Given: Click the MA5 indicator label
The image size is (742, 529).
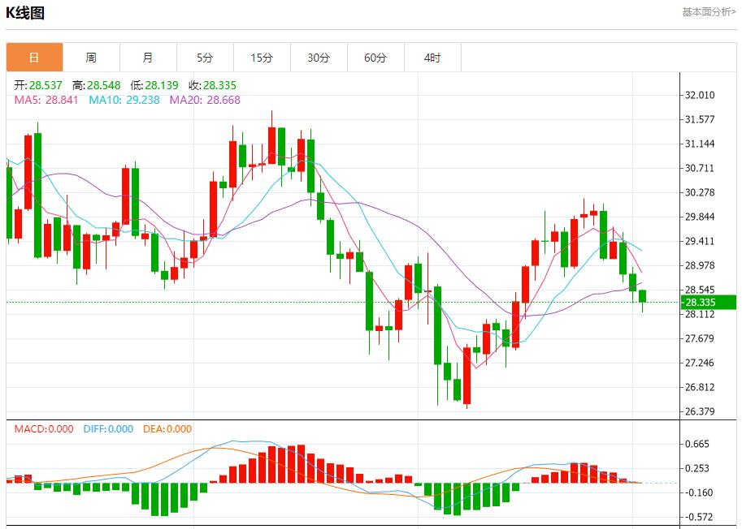Looking at the screenshot, I should tap(46, 100).
